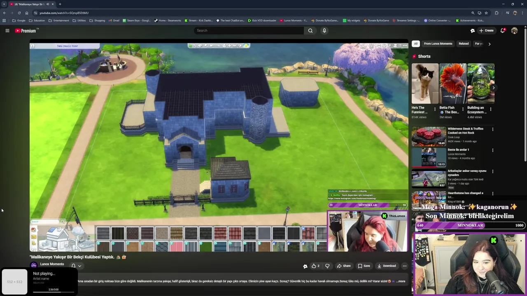Go to YouTube Premium home logo

(26, 30)
